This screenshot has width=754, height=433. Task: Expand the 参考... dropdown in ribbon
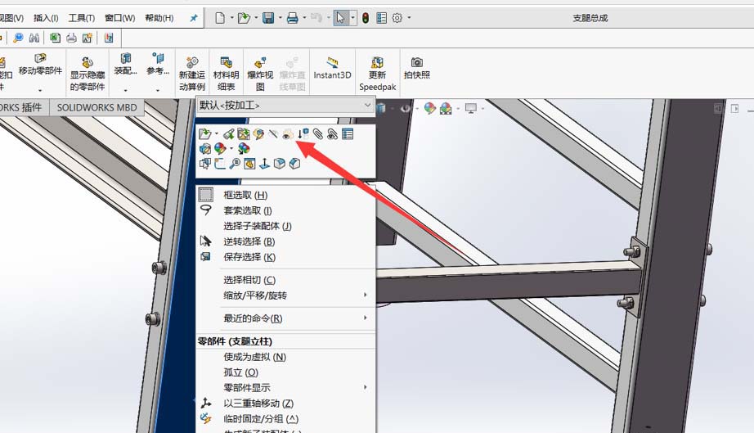[158, 90]
